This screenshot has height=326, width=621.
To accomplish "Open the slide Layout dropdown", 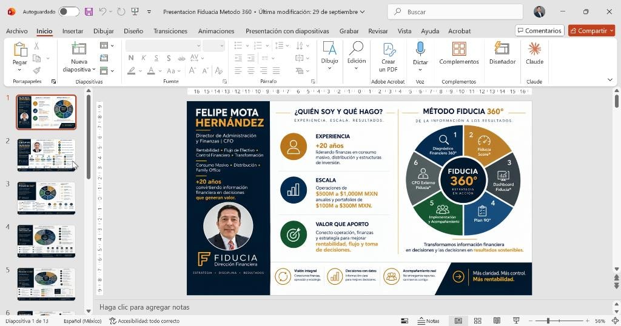I will [107, 45].
